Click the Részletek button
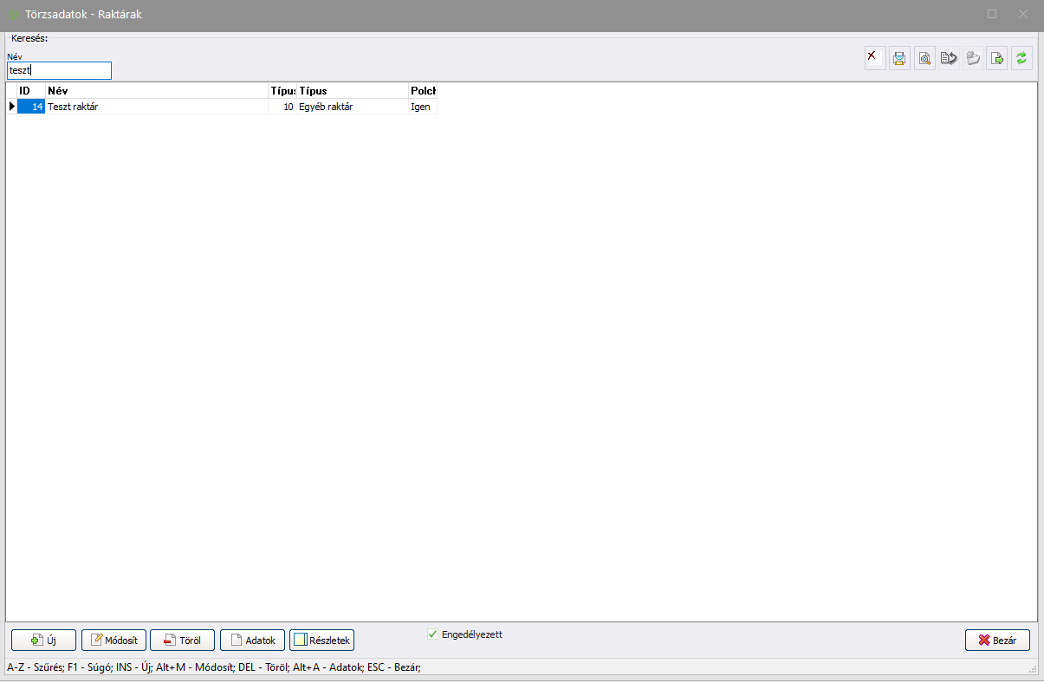The image size is (1044, 683). click(321, 641)
